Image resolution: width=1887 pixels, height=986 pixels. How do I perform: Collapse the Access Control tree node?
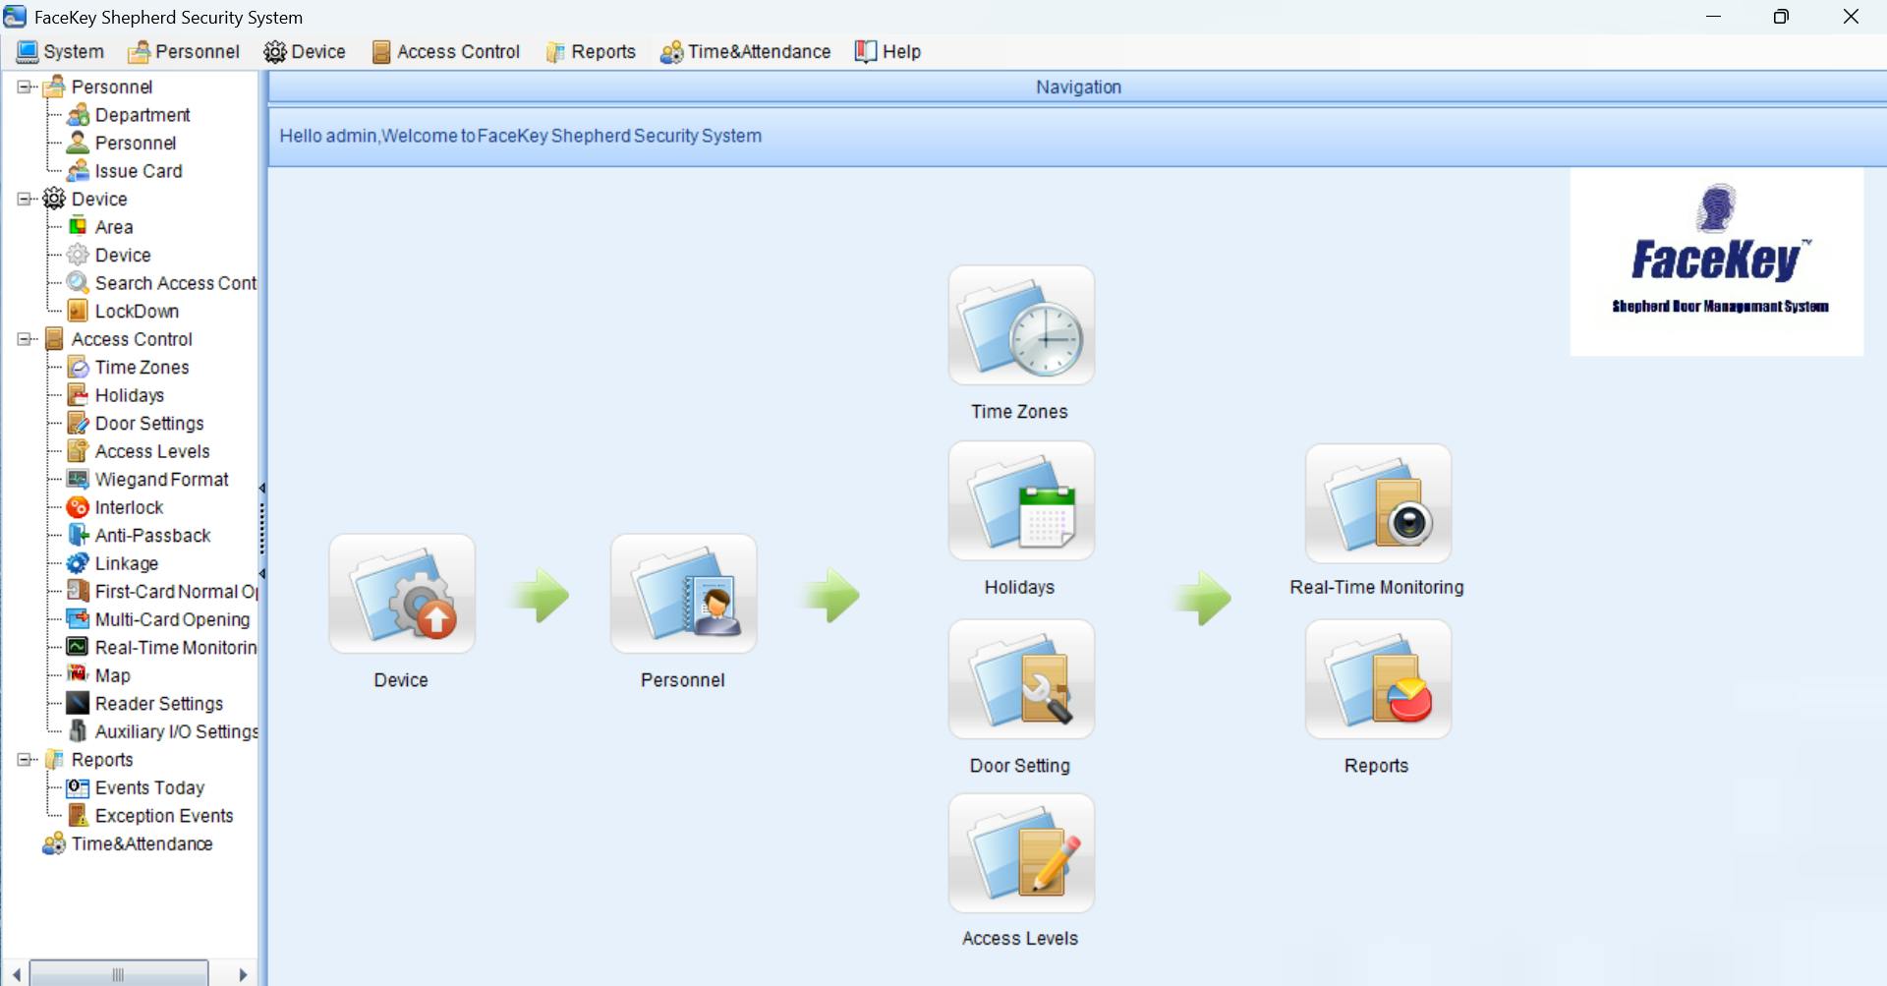click(25, 339)
